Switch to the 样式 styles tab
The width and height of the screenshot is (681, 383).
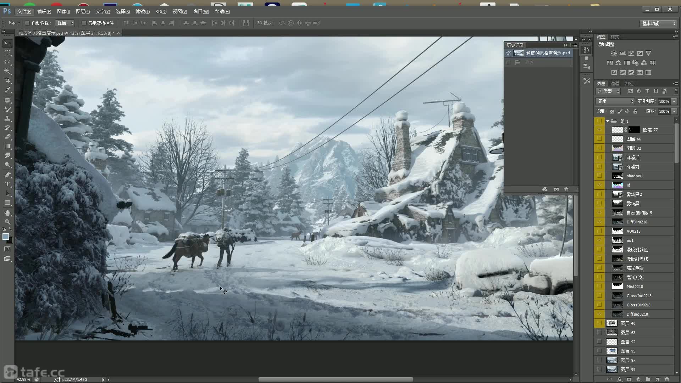coord(615,37)
